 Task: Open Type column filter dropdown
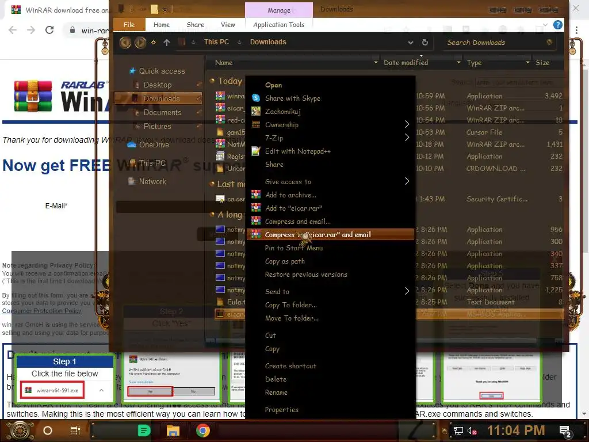[528, 62]
